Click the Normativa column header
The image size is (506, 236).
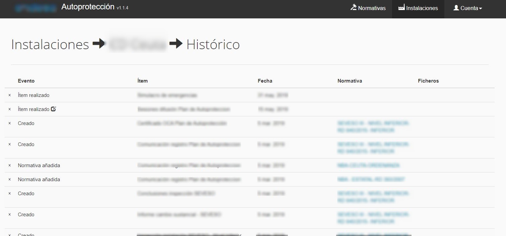click(x=350, y=81)
